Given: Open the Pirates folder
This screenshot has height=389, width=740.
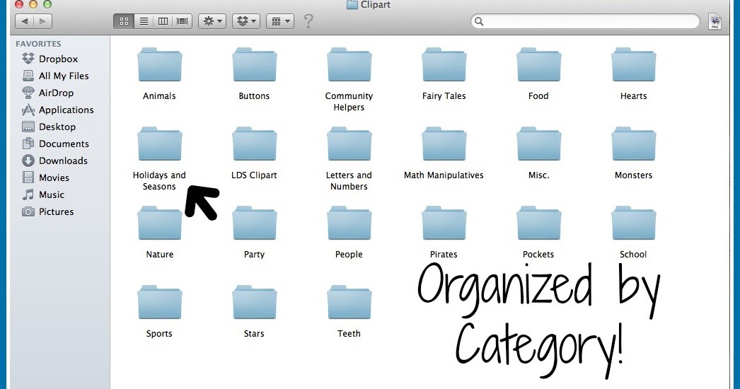Looking at the screenshot, I should [x=444, y=223].
